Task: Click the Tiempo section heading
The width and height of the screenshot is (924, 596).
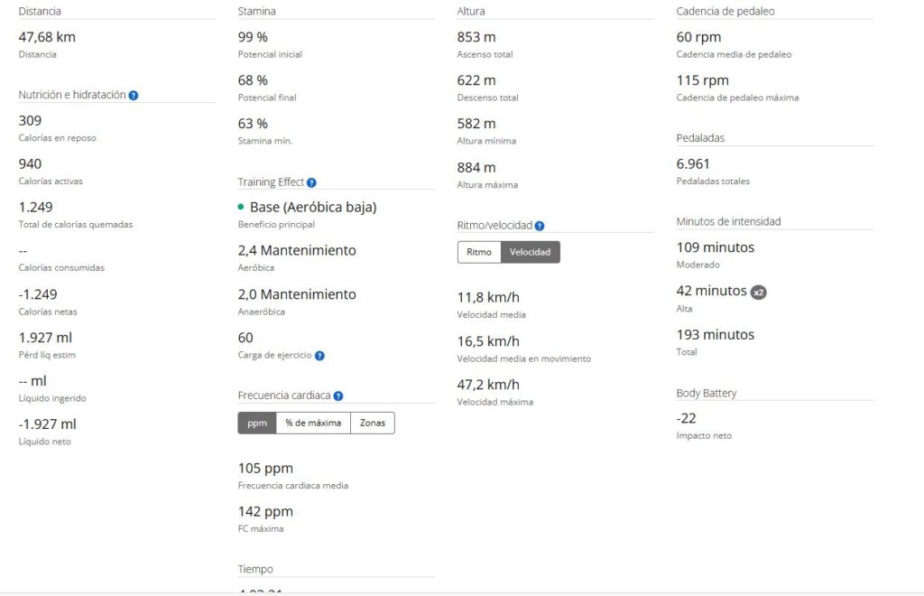Action: click(x=255, y=569)
